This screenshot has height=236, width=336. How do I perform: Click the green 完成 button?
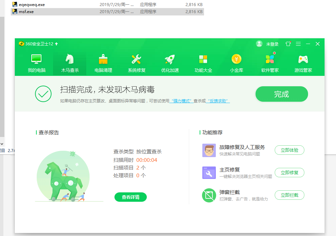(x=281, y=94)
